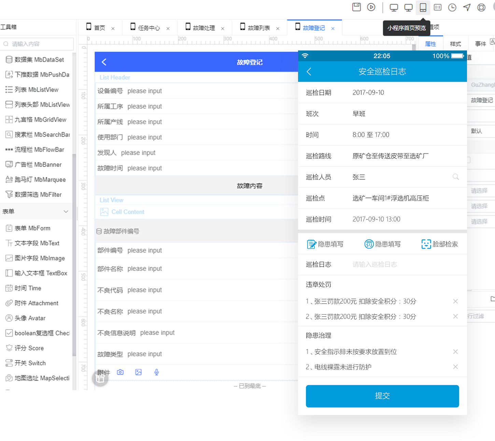
Task: Click back arrow in 安全巡检日志 header
Action: click(x=309, y=72)
